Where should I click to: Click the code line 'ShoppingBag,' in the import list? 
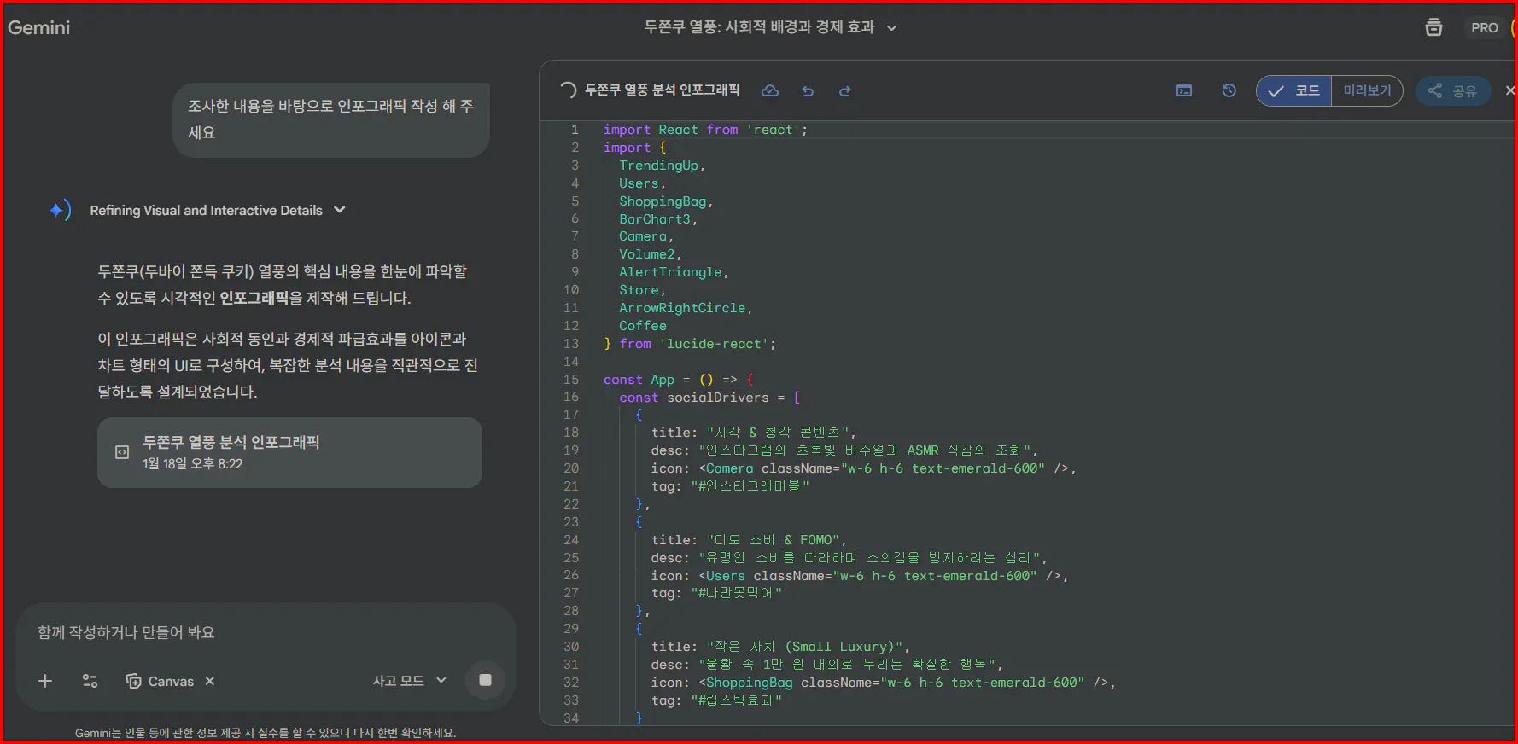[x=666, y=201]
